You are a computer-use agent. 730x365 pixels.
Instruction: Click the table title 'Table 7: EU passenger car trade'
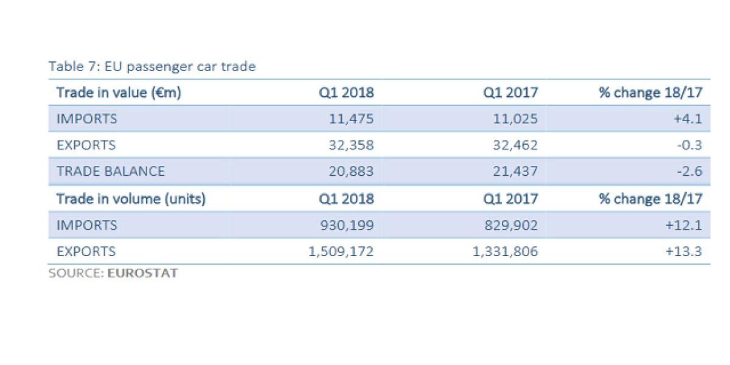point(152,66)
